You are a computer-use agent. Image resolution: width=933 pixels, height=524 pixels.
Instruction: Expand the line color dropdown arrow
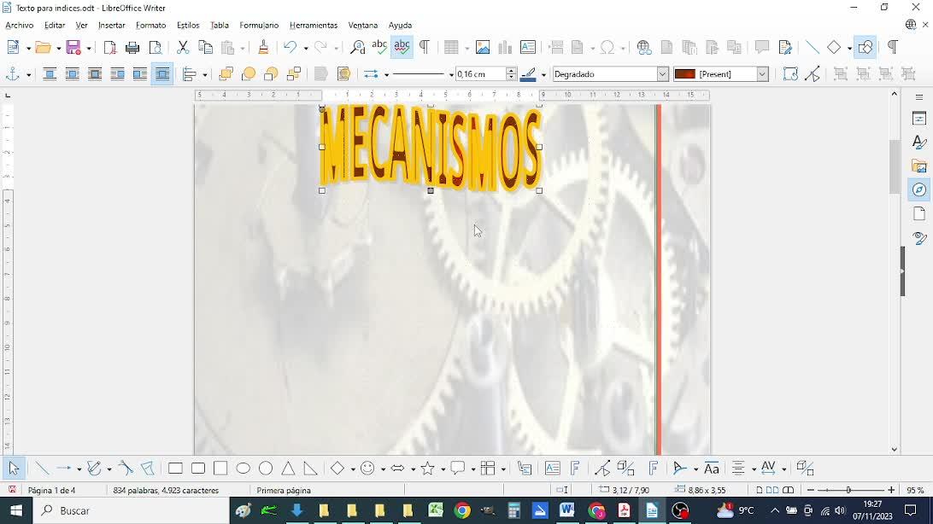pyautogui.click(x=543, y=75)
